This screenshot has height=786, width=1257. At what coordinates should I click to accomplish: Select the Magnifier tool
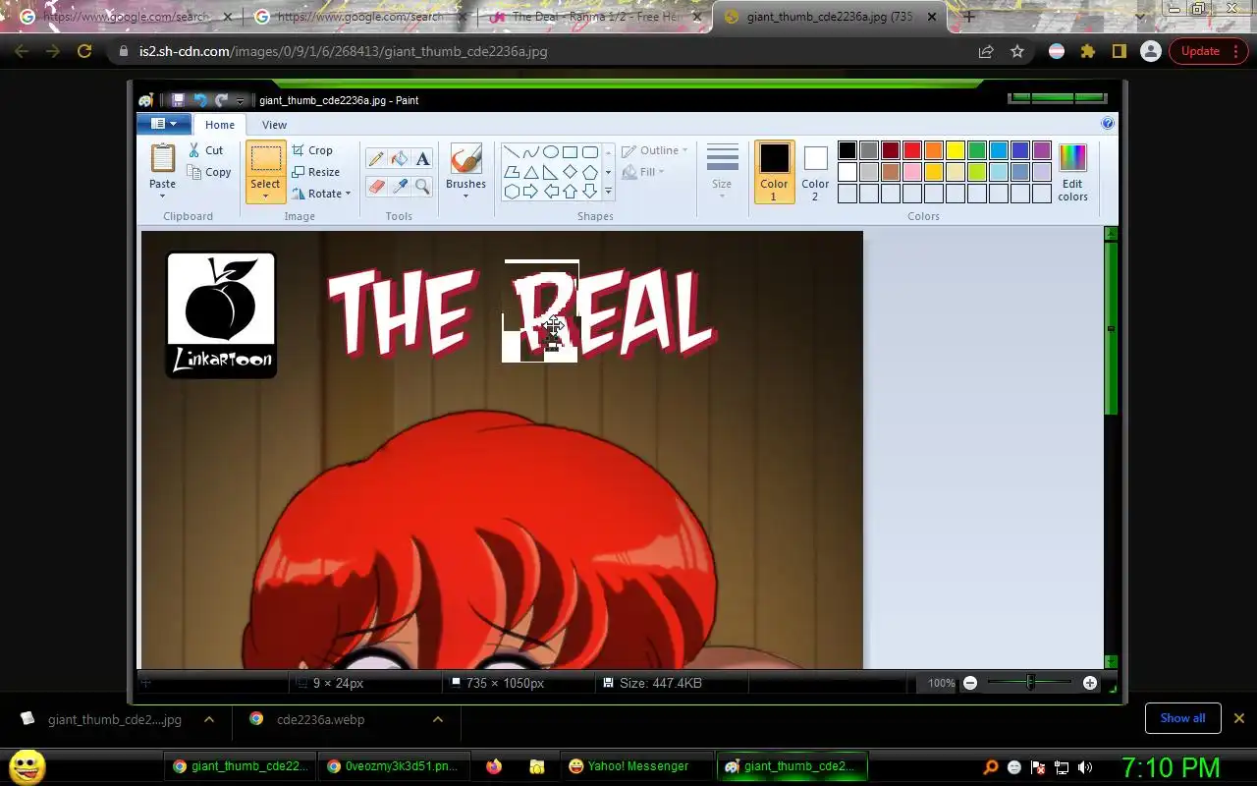(422, 186)
